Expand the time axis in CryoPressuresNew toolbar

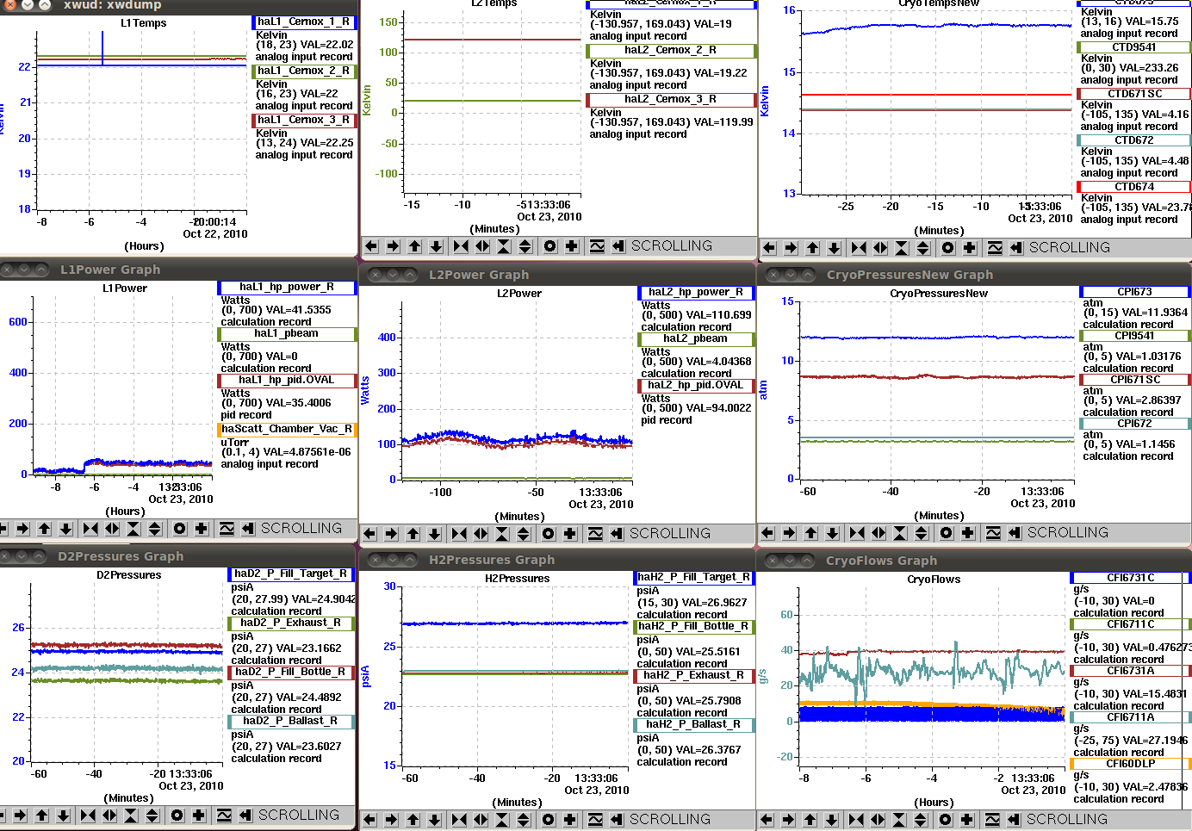878,533
